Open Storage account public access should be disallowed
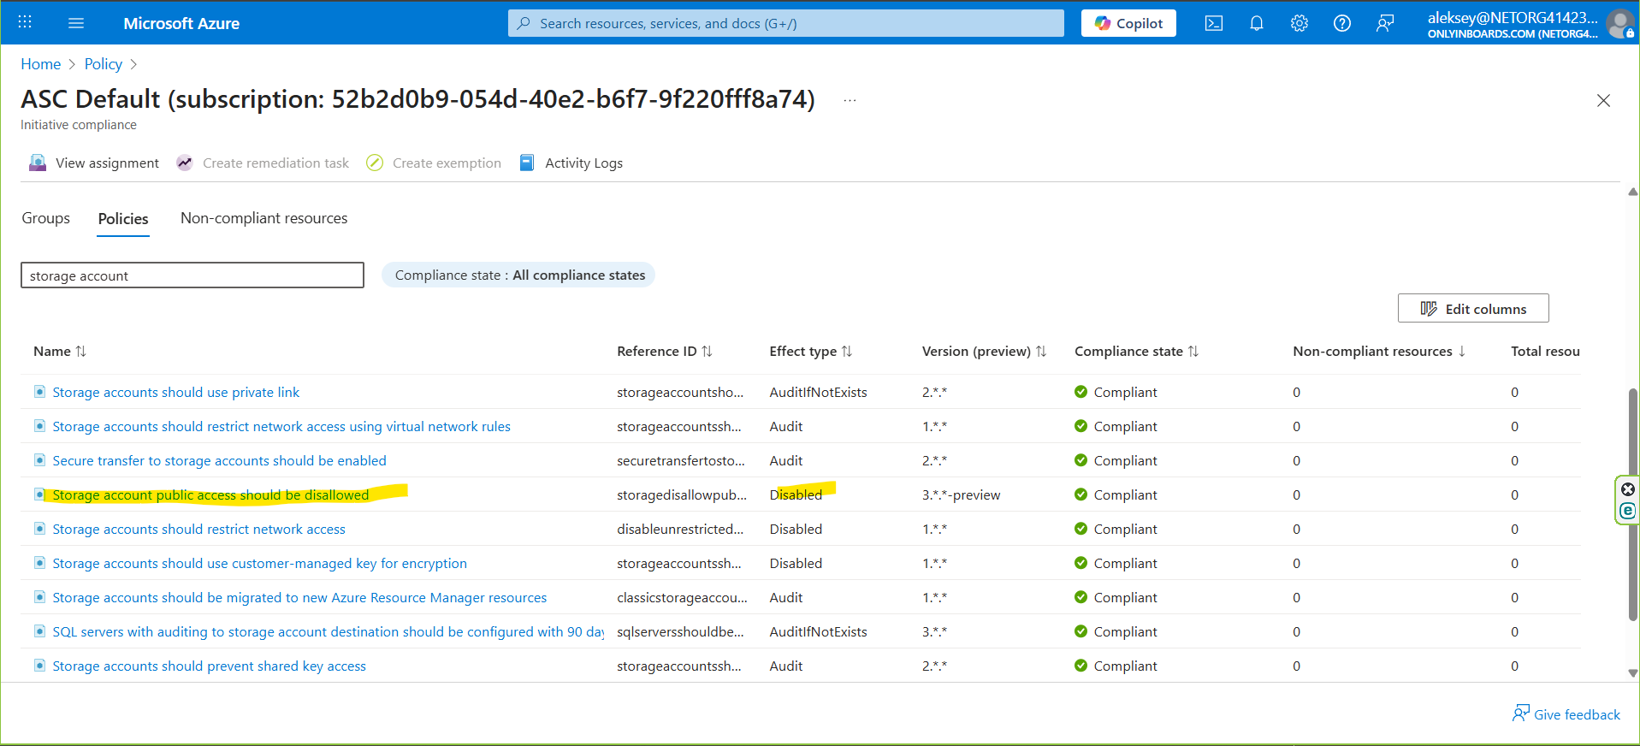 tap(210, 494)
